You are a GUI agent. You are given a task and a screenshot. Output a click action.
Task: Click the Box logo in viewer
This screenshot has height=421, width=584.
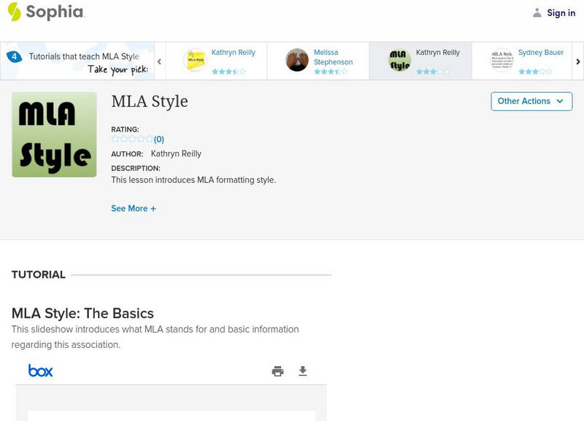[x=41, y=371]
